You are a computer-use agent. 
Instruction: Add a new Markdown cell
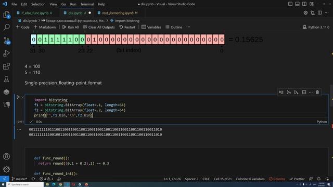pyautogui.click(x=45, y=27)
